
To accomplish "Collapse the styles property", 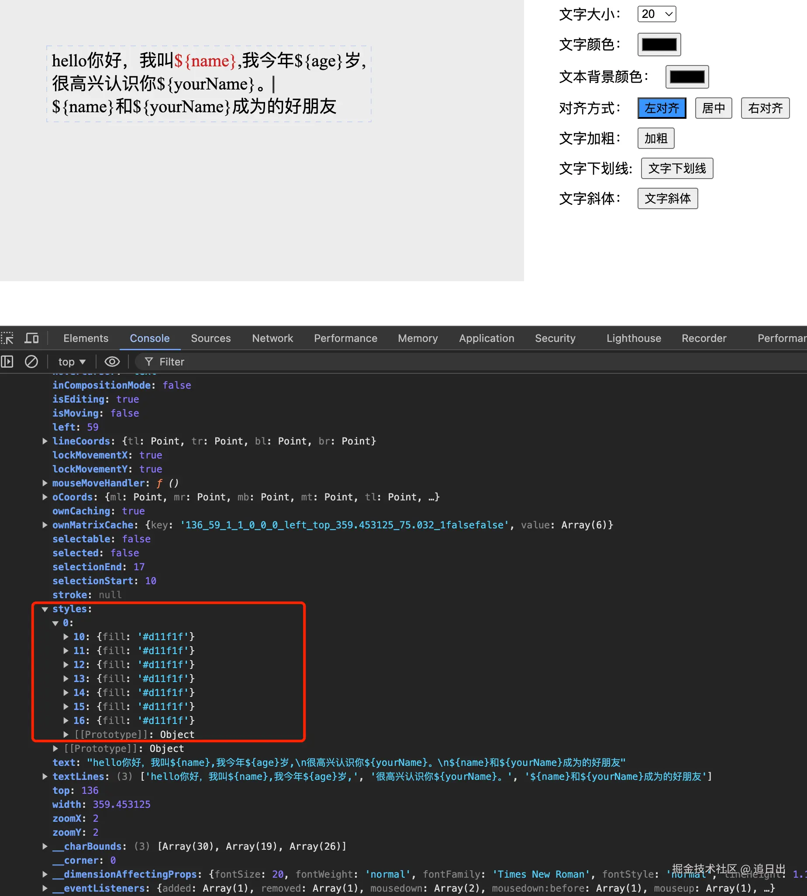I will pos(45,609).
